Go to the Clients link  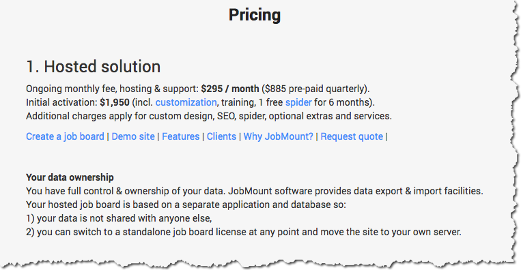(x=221, y=136)
